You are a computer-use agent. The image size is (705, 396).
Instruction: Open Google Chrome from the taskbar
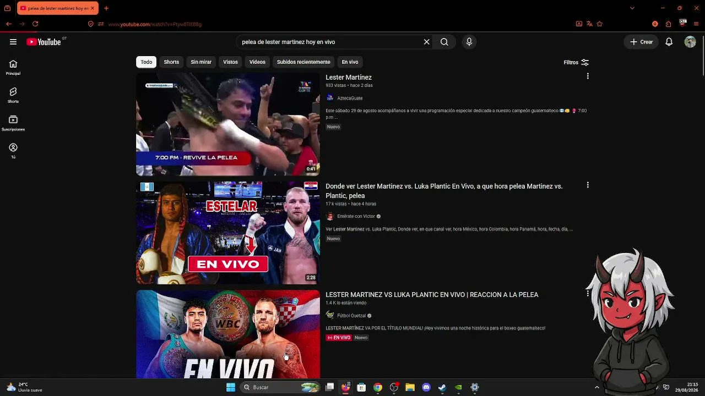[x=378, y=387]
